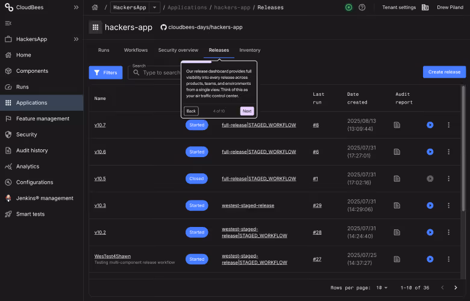Click the releases table vertical scrollbar
The image size is (470, 301).
point(463,148)
